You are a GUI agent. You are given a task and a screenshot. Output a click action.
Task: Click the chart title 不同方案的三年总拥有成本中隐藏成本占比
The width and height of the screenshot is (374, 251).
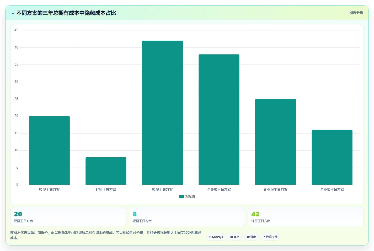[x=66, y=13]
